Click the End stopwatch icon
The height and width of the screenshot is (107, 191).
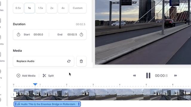81,34
